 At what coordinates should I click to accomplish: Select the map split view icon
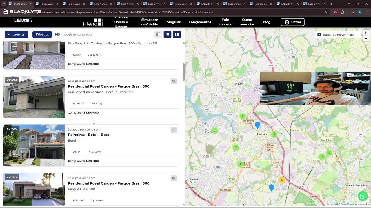pos(177,34)
